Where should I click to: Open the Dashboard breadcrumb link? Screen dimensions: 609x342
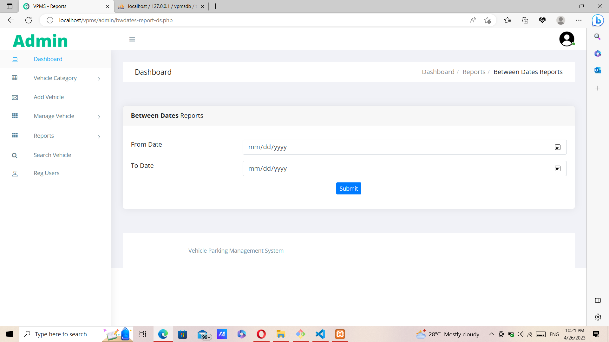(x=438, y=72)
